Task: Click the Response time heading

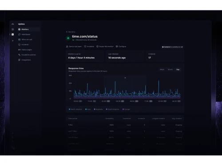Action: click(76, 68)
